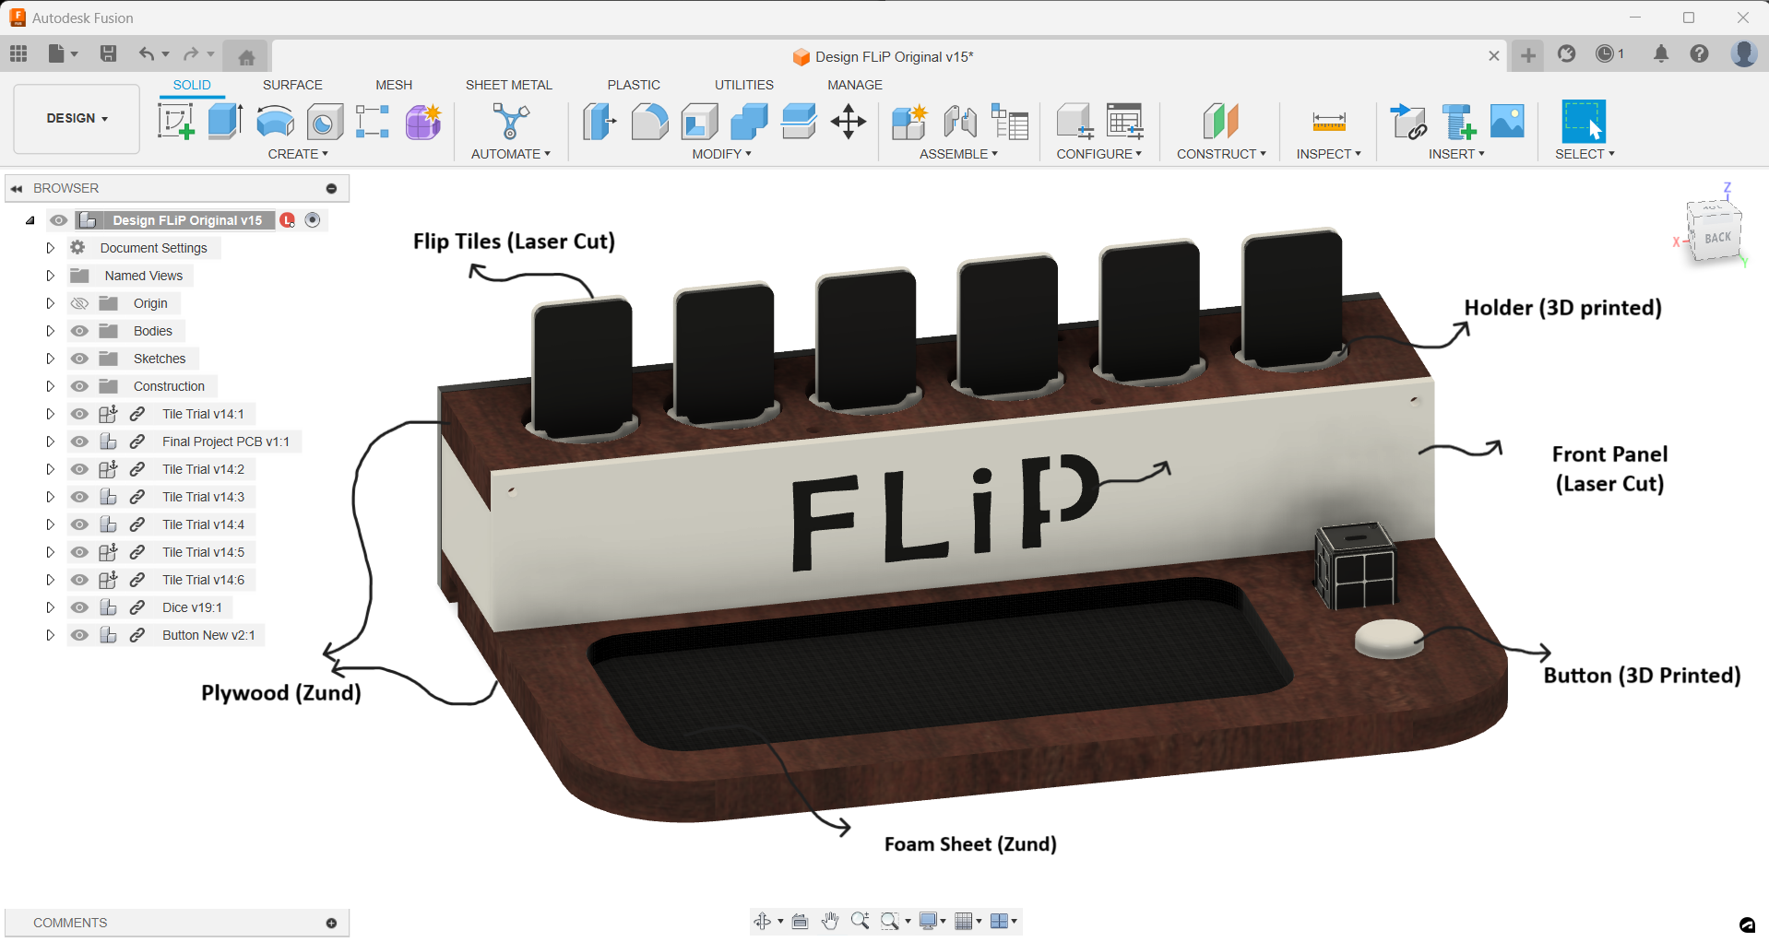This screenshot has width=1769, height=942.
Task: Click the Configure Model icon
Action: pyautogui.click(x=1074, y=122)
